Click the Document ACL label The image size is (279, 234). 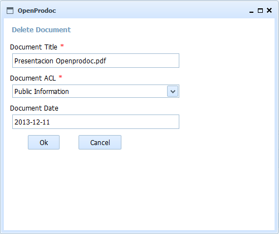pyautogui.click(x=33, y=78)
